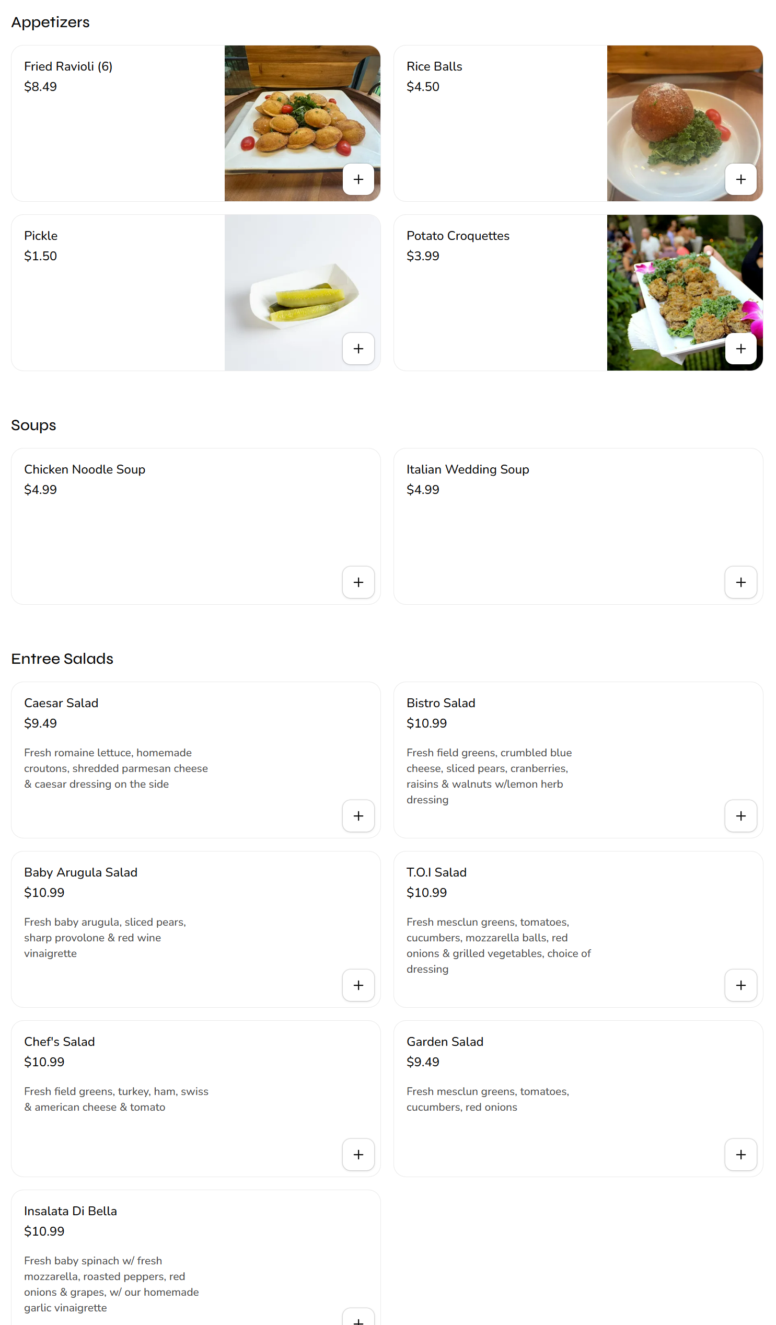This screenshot has width=776, height=1325.
Task: Add Caesar Salad to the order
Action: pos(358,815)
